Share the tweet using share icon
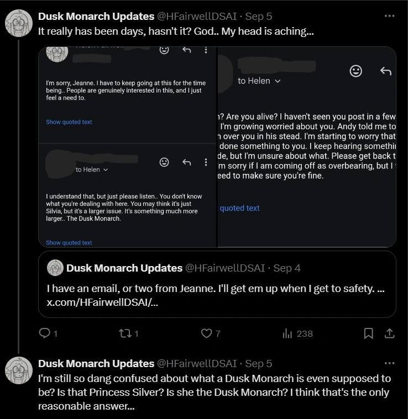 (389, 333)
